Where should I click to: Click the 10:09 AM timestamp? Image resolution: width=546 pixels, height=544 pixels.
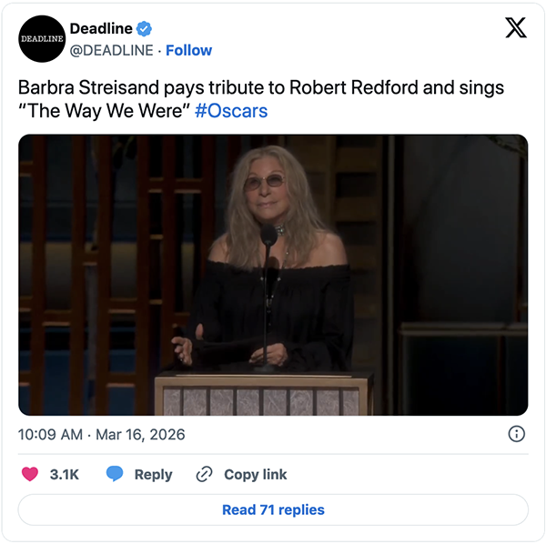pos(51,434)
